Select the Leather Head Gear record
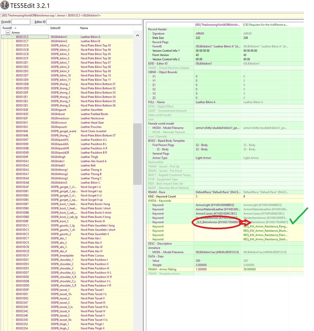This screenshot has width=314, height=331. pyautogui.click(x=67, y=122)
